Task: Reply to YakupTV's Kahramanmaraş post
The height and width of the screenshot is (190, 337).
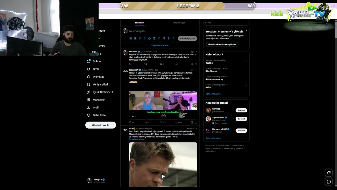Action: coord(130,64)
